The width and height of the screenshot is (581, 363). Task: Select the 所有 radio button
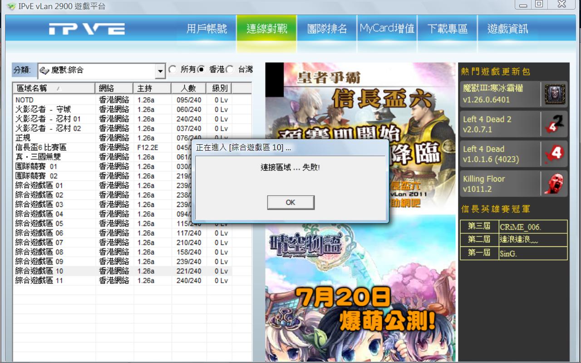[172, 69]
